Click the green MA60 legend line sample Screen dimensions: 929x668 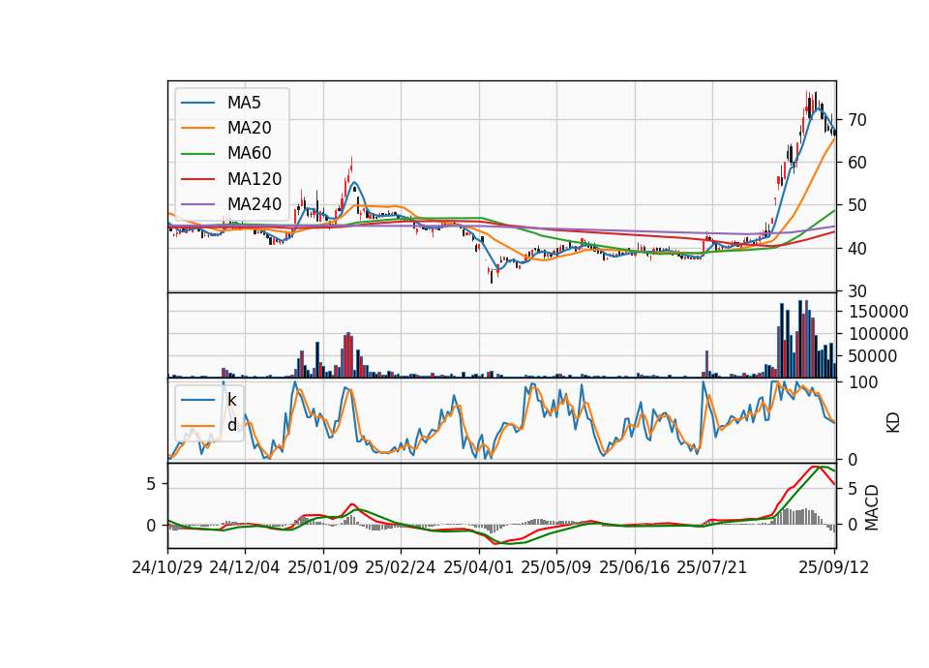point(197,154)
